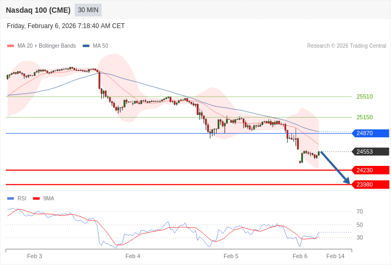
Task: Click the Nasdaq 100 (CME) title
Action: 38,10
